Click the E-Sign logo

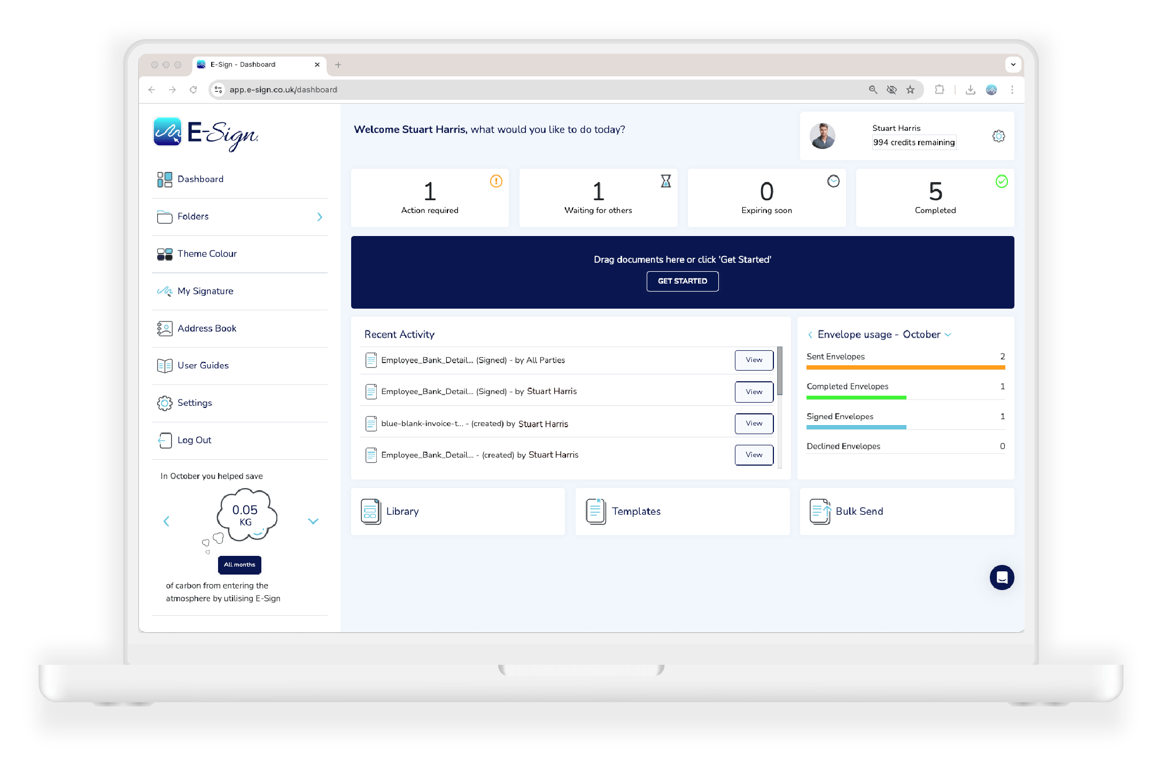pyautogui.click(x=206, y=133)
